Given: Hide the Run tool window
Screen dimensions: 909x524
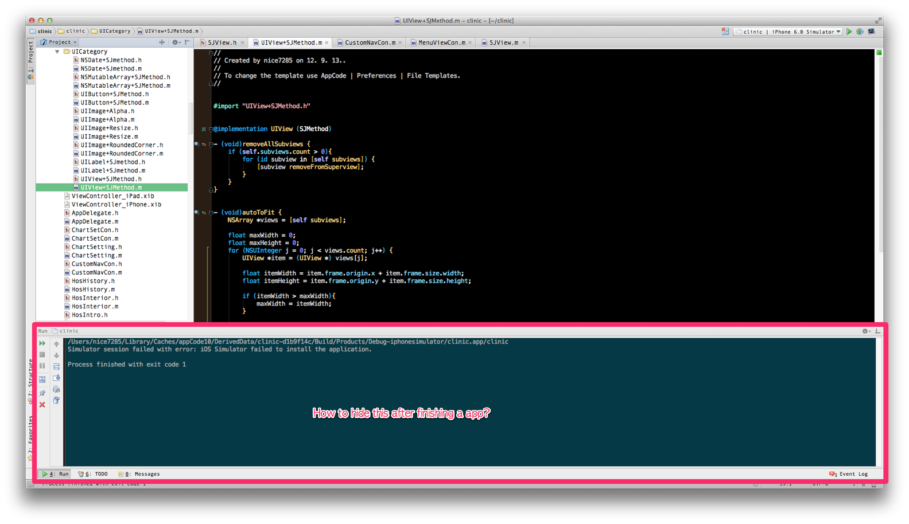Looking at the screenshot, I should [x=877, y=331].
